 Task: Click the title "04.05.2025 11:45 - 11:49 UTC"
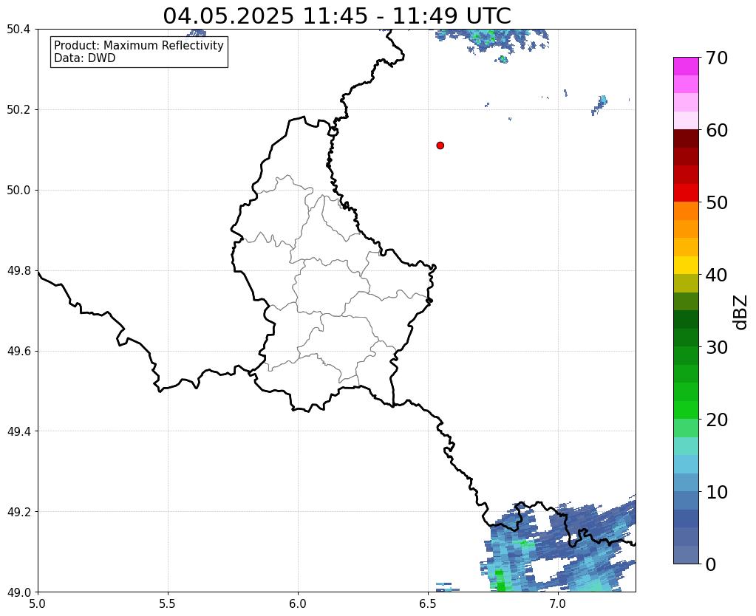pos(336,16)
